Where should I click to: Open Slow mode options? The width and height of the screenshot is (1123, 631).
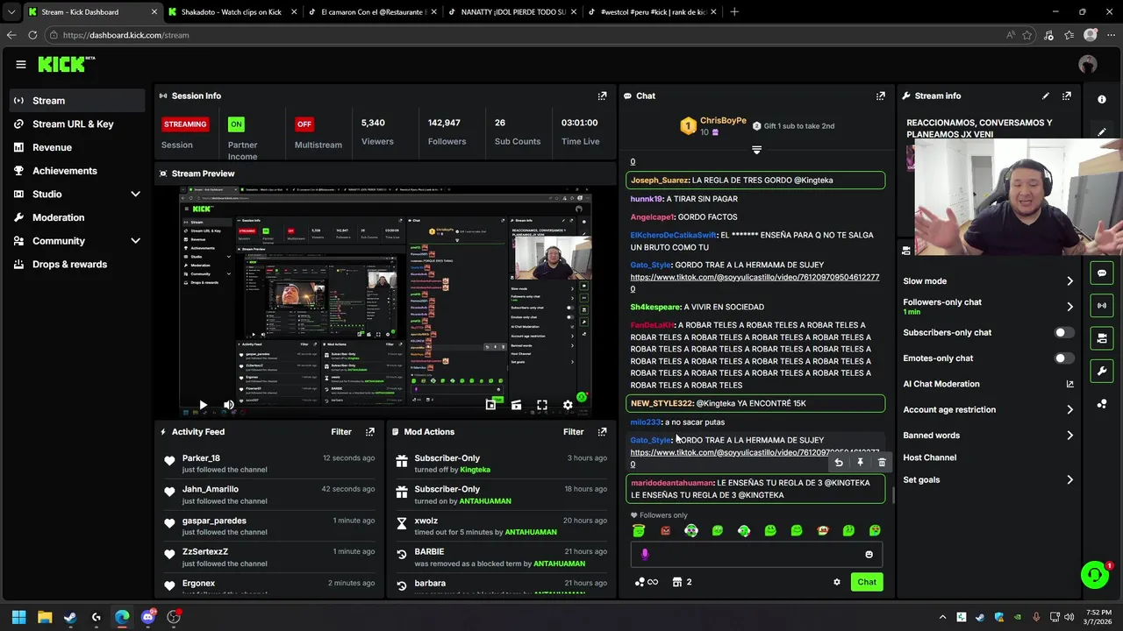tap(989, 281)
